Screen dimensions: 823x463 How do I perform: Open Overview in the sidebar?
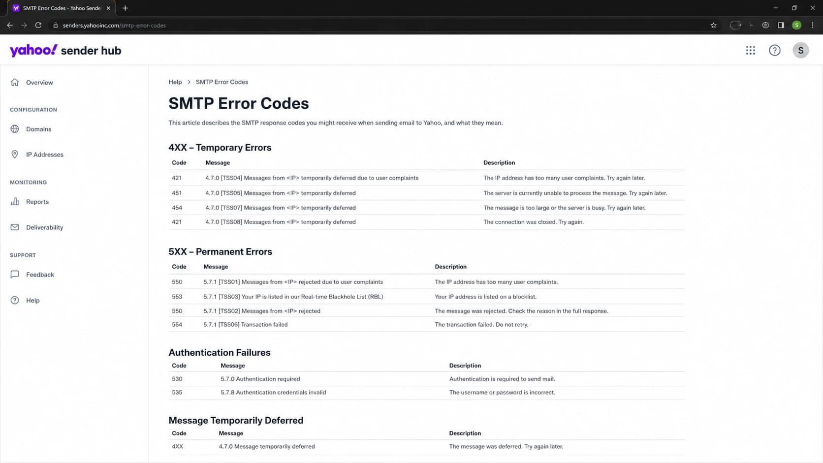39,82
